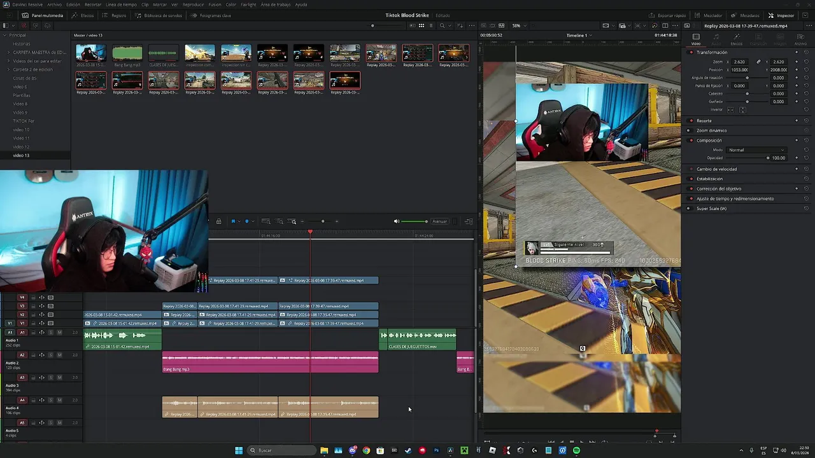Open Biblioteca de sonidos
Viewport: 815px width, 458px height.
coord(159,15)
